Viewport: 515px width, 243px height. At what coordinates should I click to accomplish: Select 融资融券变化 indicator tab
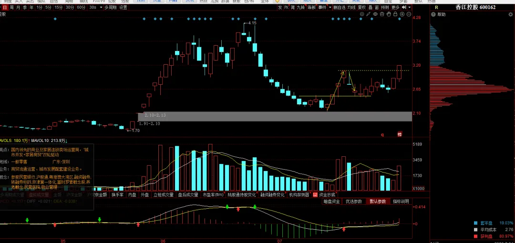tap(272, 195)
